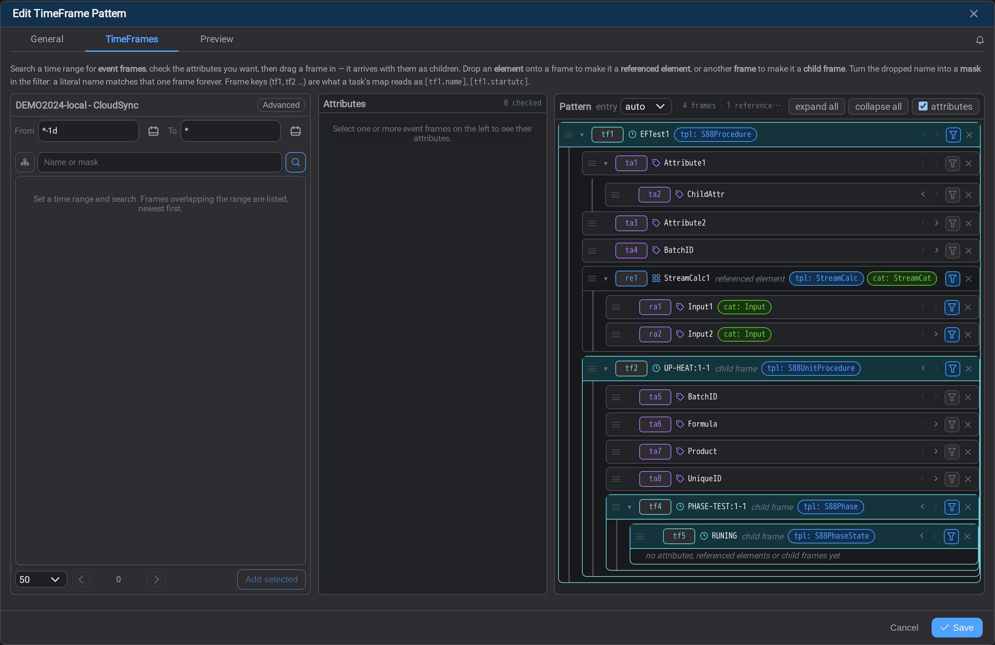Click the tpl: StreamCalc tag
Viewport: 995px width, 645px height.
click(x=826, y=279)
